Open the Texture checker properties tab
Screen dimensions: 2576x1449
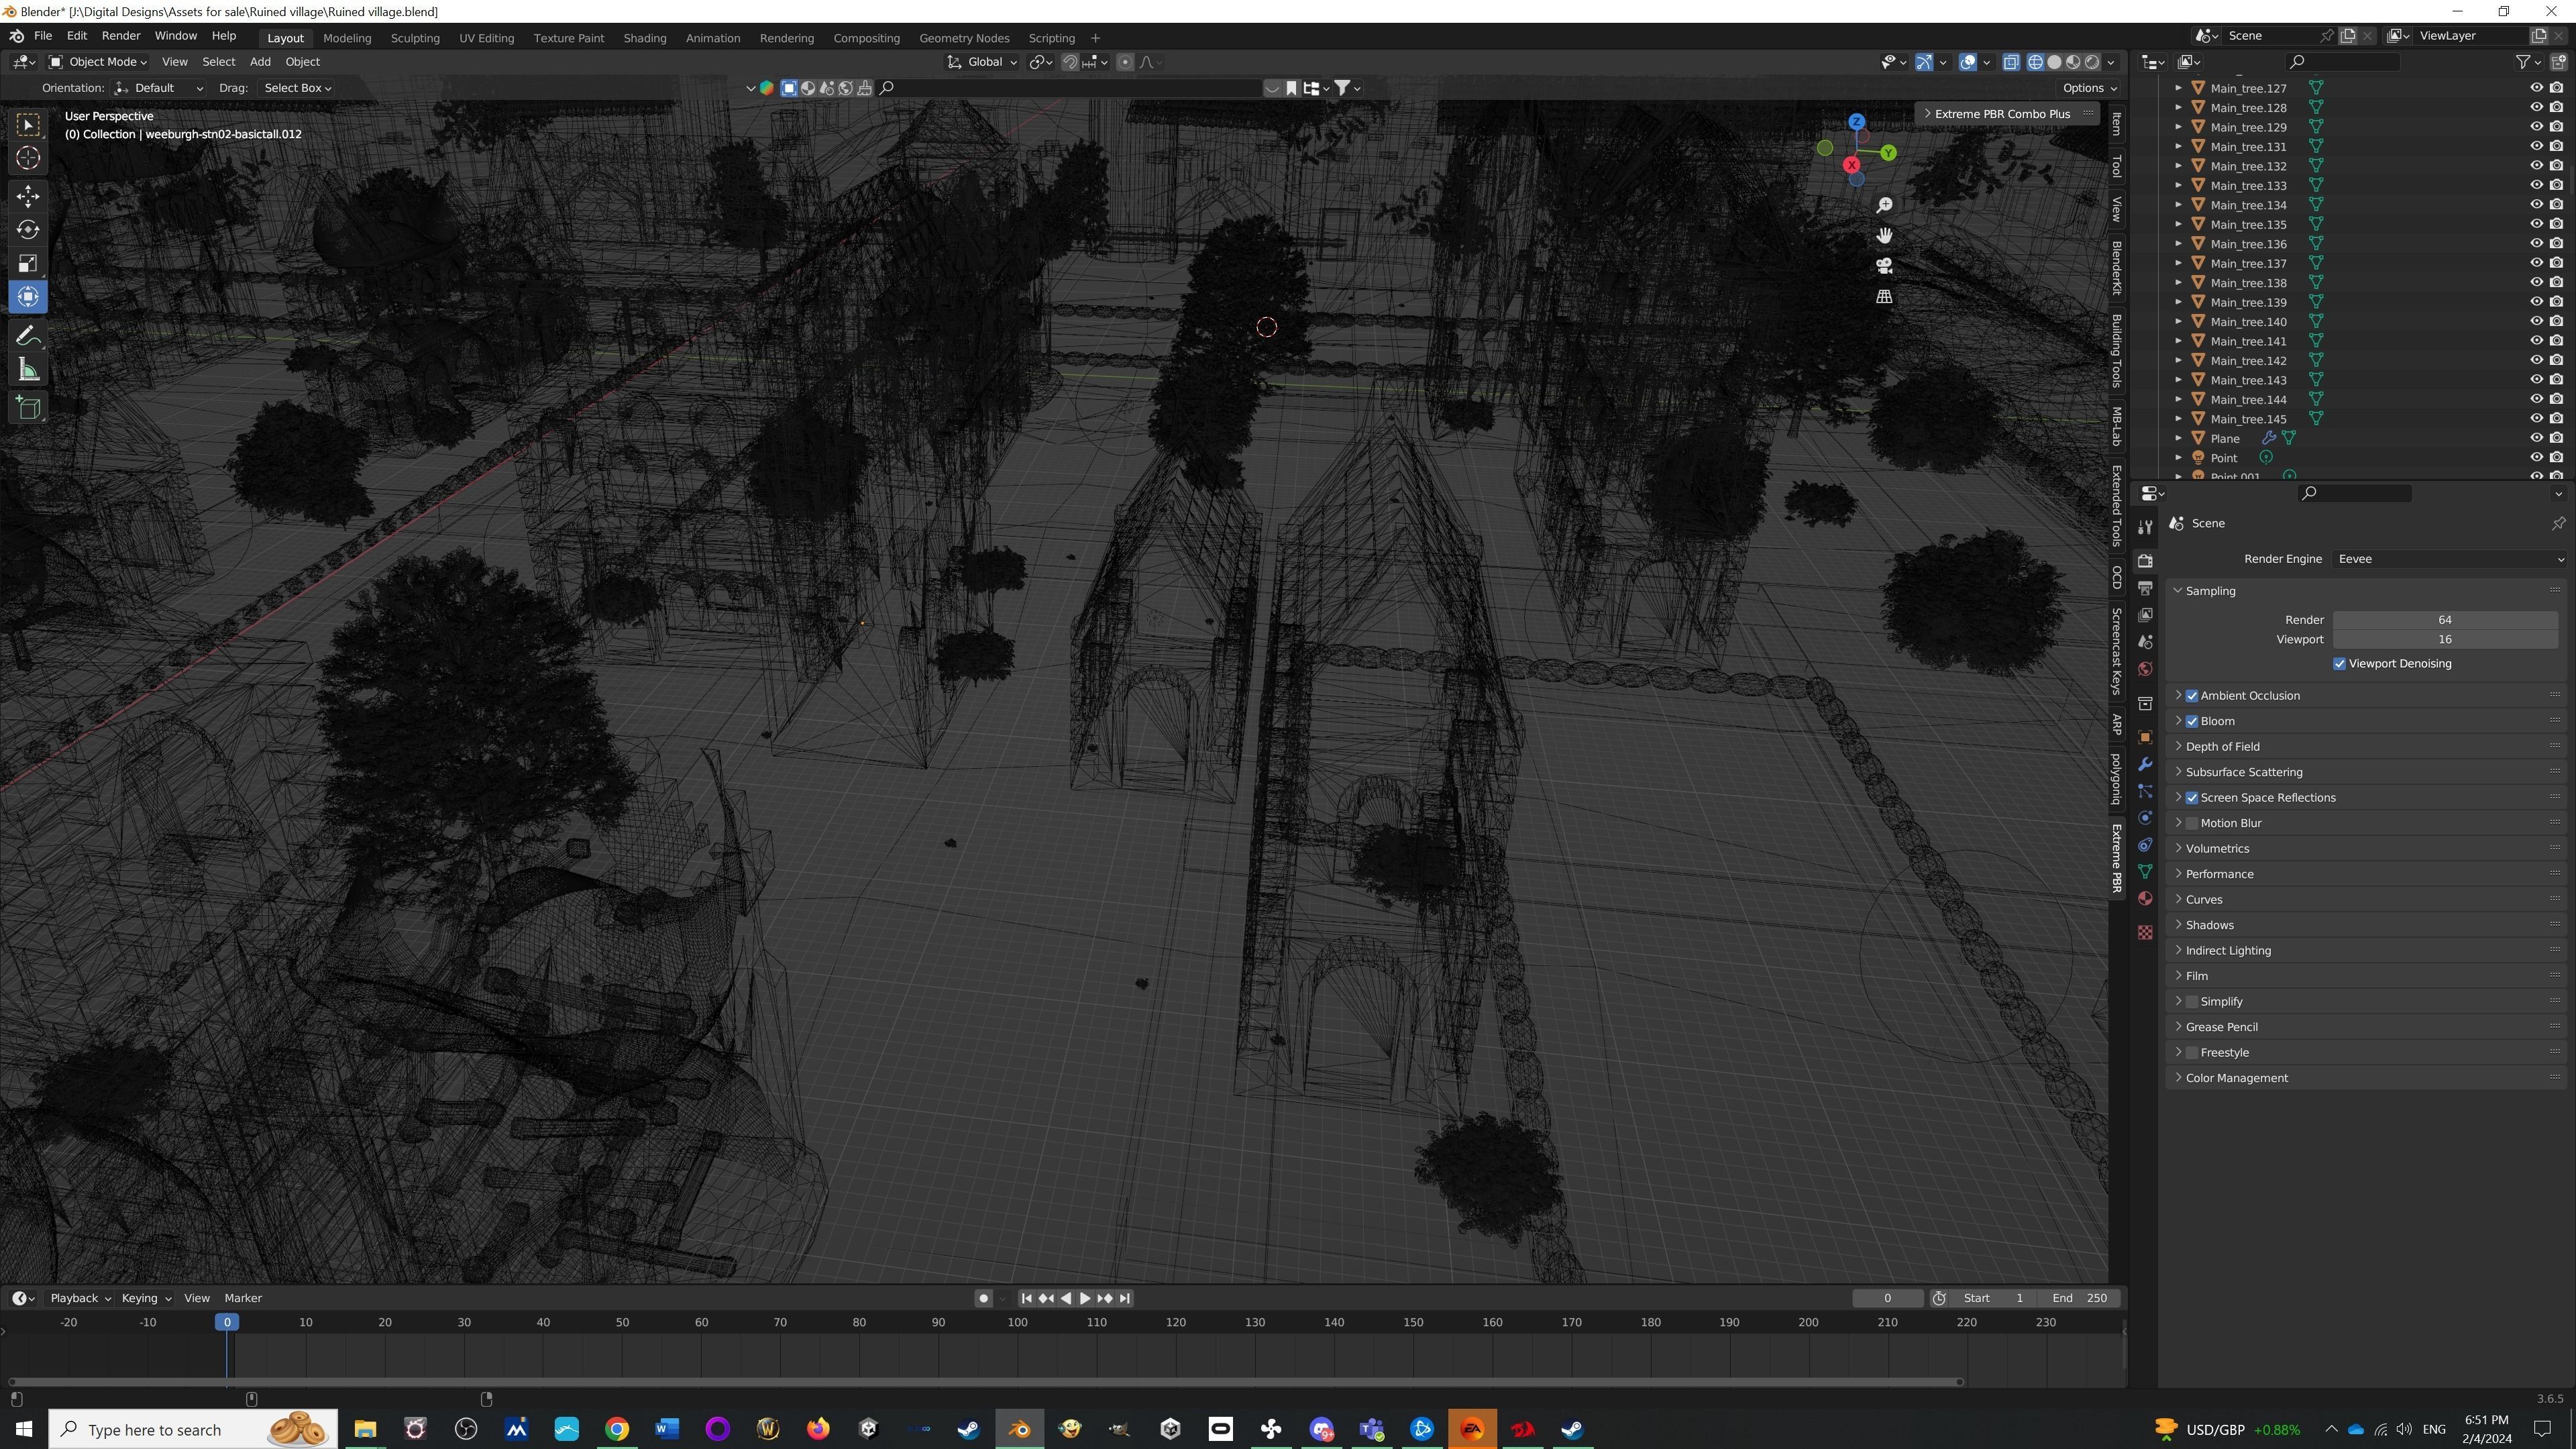[2145, 933]
